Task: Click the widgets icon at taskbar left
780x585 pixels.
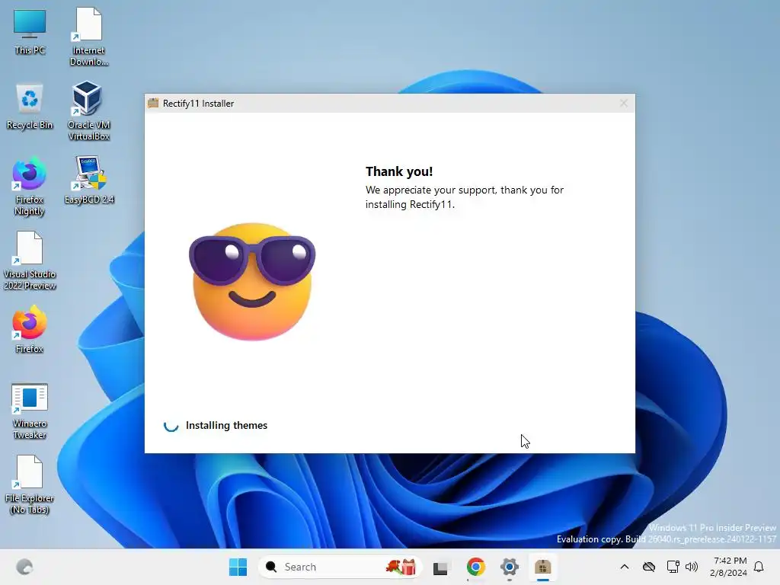Action: (x=24, y=567)
